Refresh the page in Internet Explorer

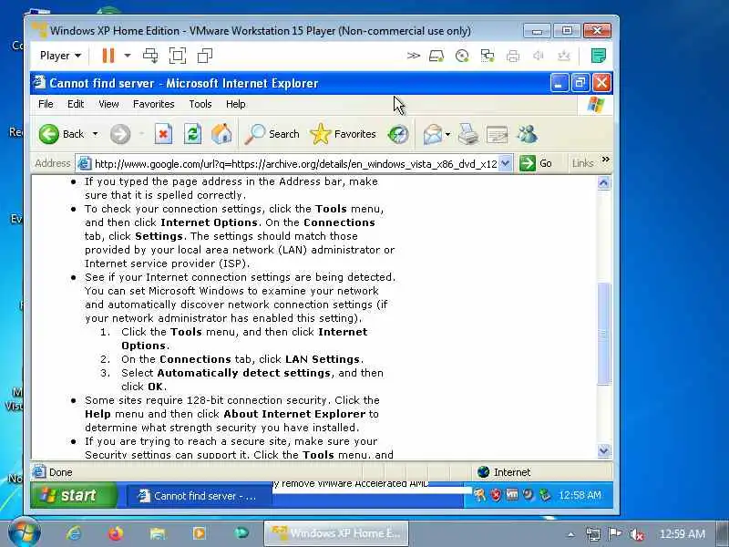point(192,134)
